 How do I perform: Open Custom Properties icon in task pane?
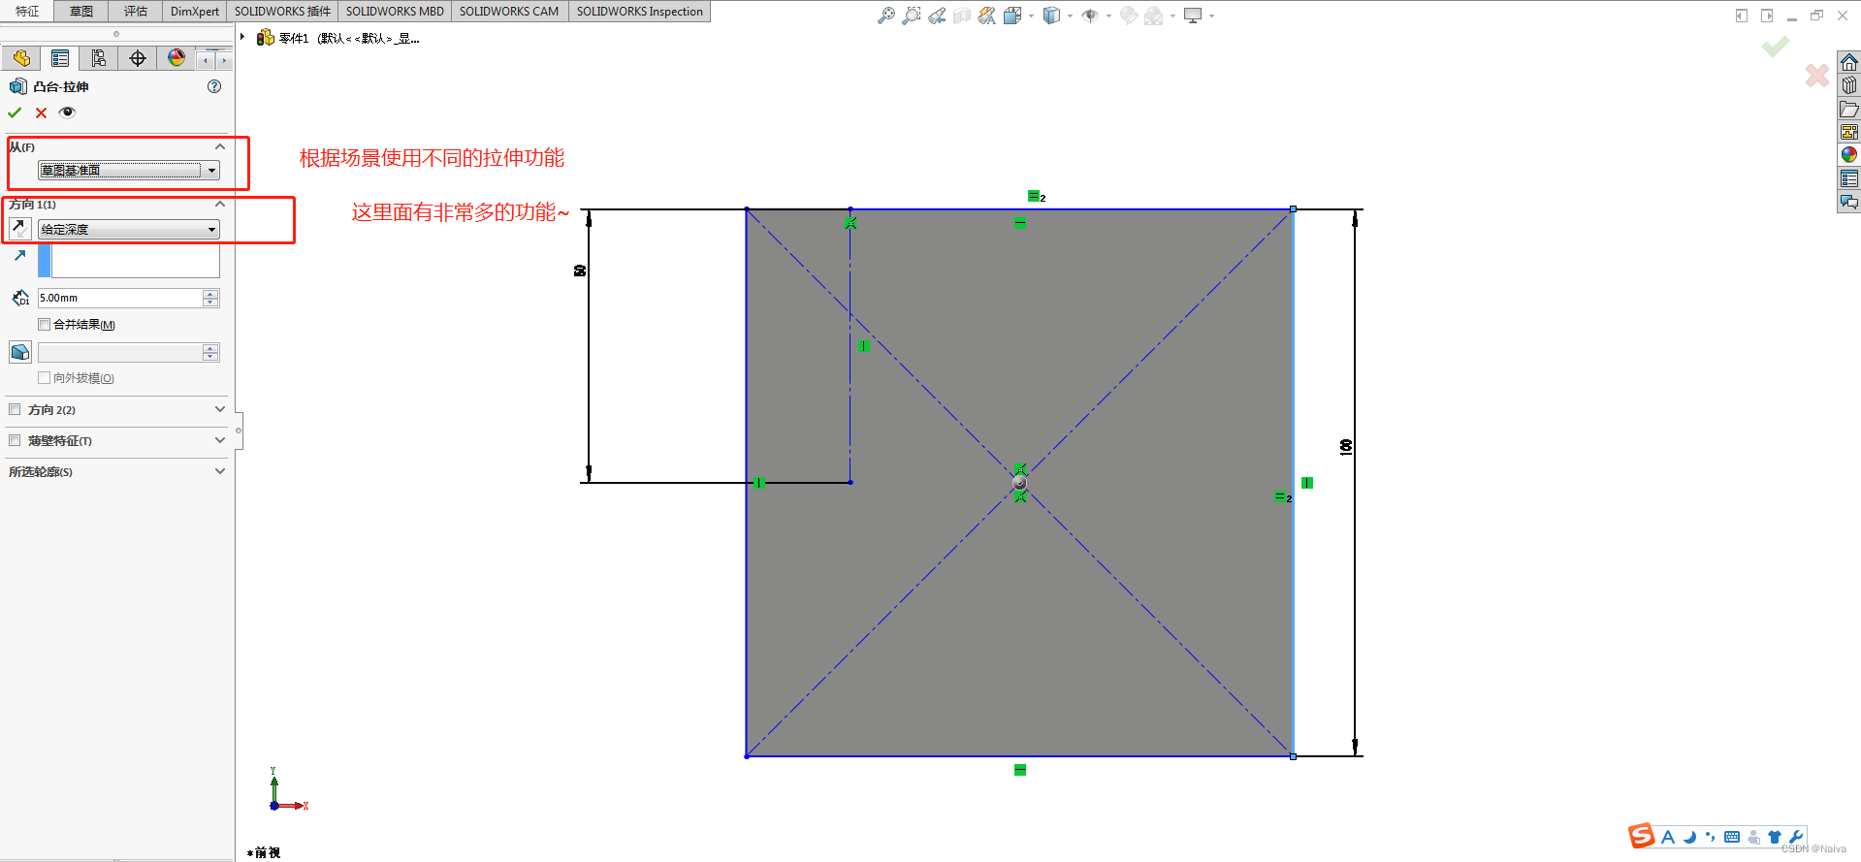(x=1849, y=178)
